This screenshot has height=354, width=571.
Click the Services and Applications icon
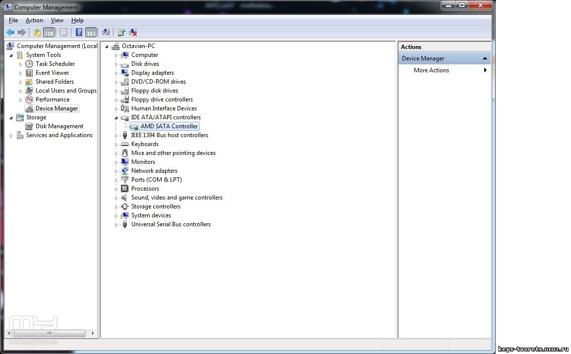coord(20,135)
